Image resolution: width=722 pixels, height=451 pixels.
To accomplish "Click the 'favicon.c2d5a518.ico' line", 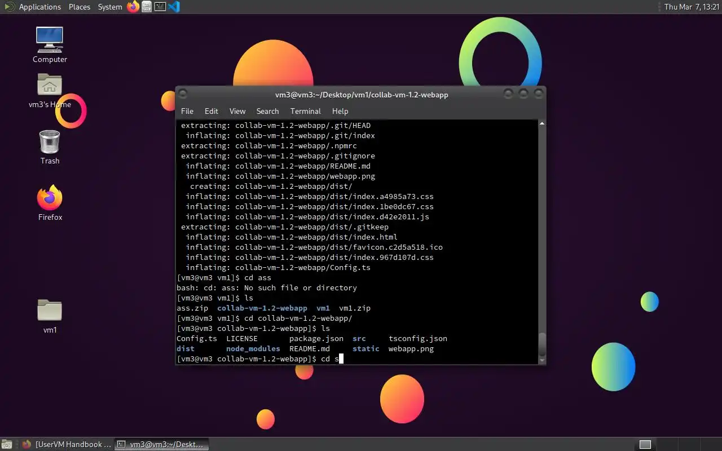I will pyautogui.click(x=314, y=247).
